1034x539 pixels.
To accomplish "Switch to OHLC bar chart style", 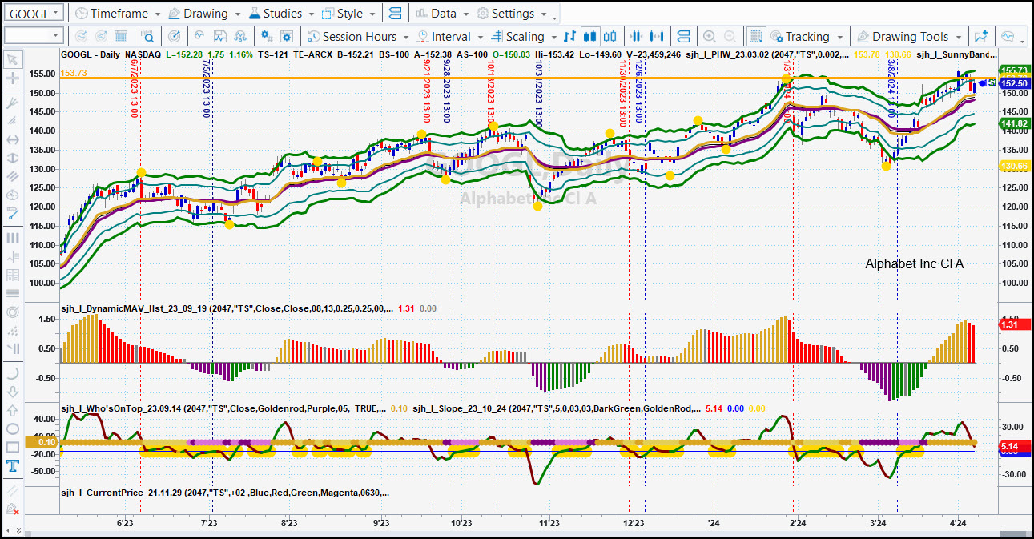I will coord(570,36).
